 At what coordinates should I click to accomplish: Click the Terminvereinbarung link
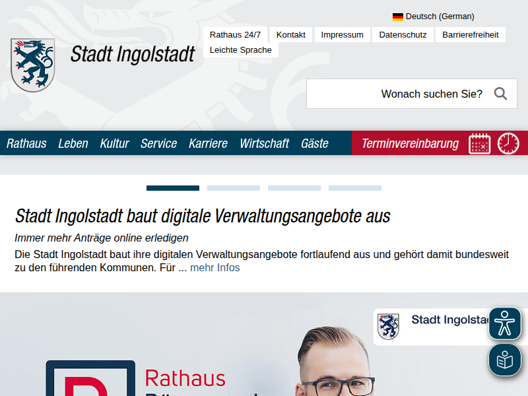pyautogui.click(x=410, y=143)
